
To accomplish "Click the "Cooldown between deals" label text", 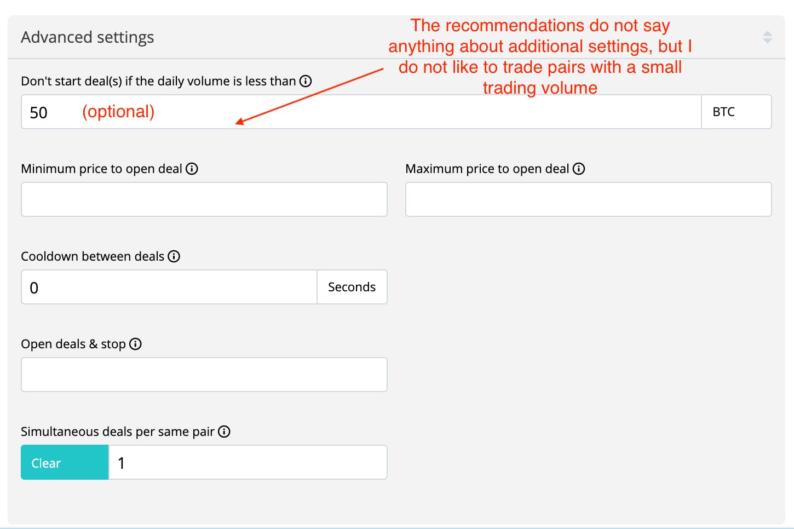I will tap(93, 256).
